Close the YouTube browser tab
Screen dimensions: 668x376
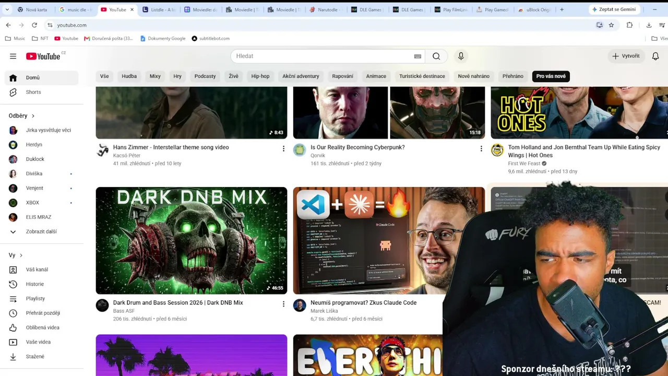pyautogui.click(x=132, y=9)
